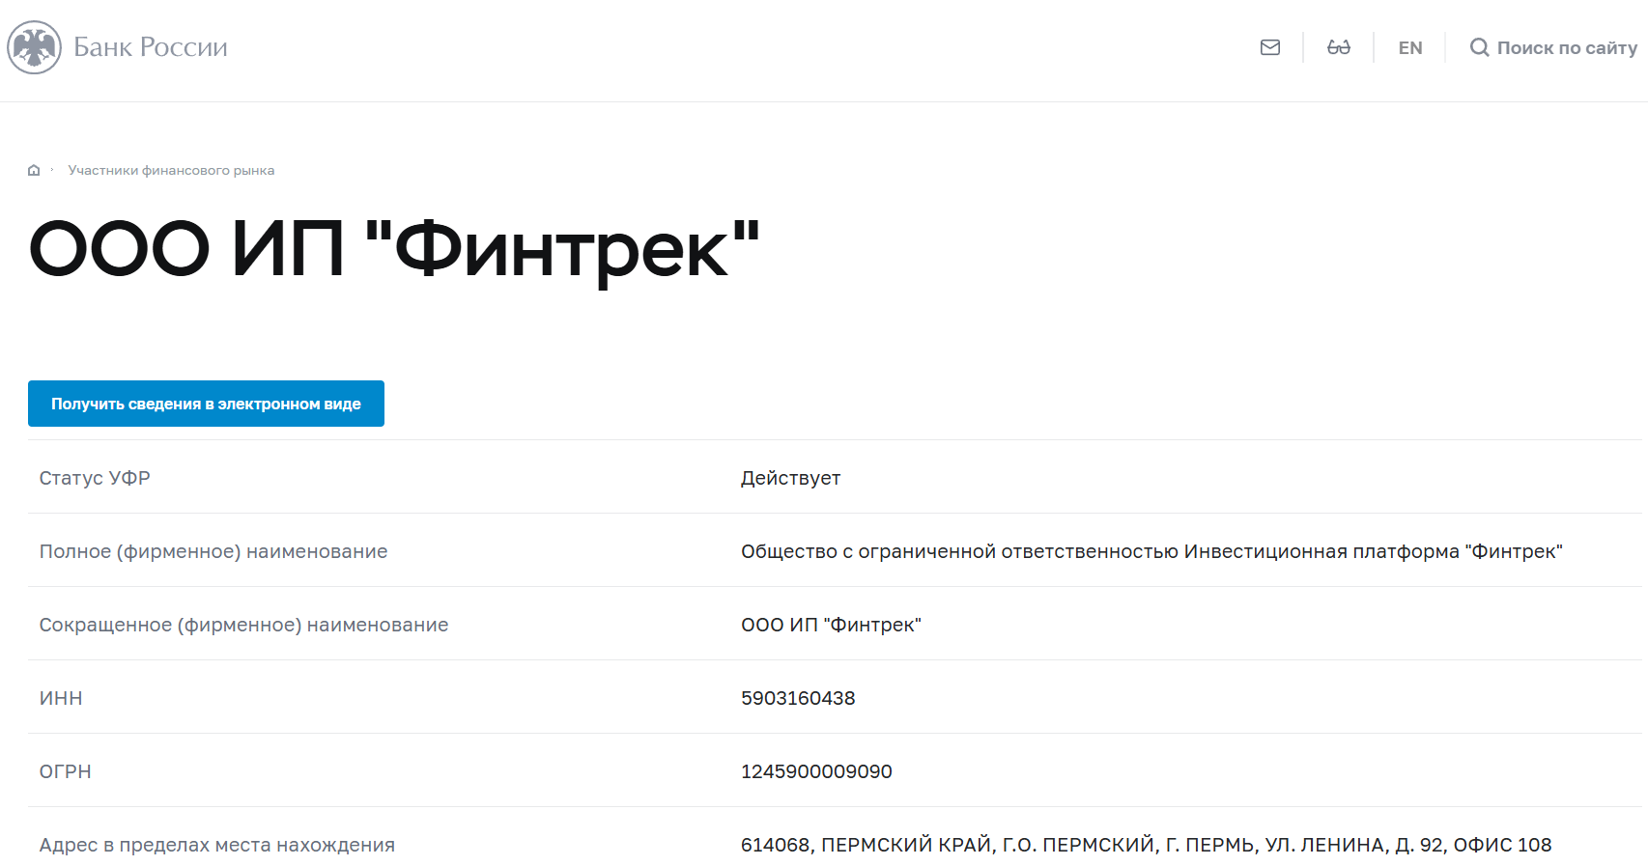Click the 'ОГРН' row label
Image resolution: width=1648 pixels, height=866 pixels.
tap(65, 771)
